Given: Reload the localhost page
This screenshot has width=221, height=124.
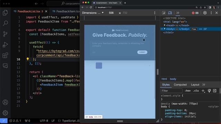Looking at the screenshot, I should point(91,7).
